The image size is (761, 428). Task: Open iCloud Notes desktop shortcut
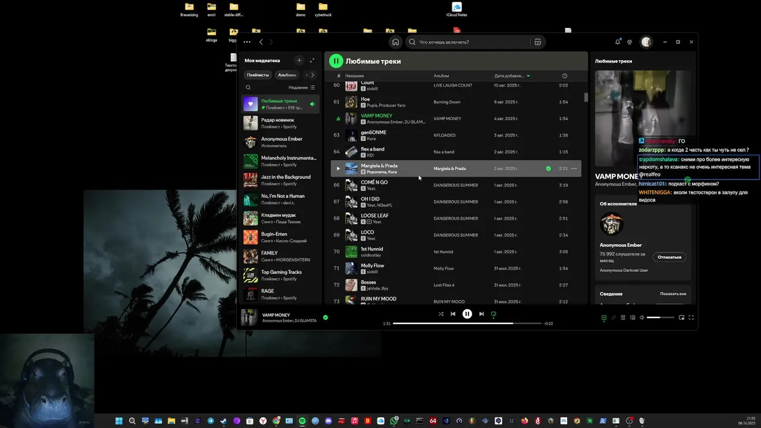[457, 10]
